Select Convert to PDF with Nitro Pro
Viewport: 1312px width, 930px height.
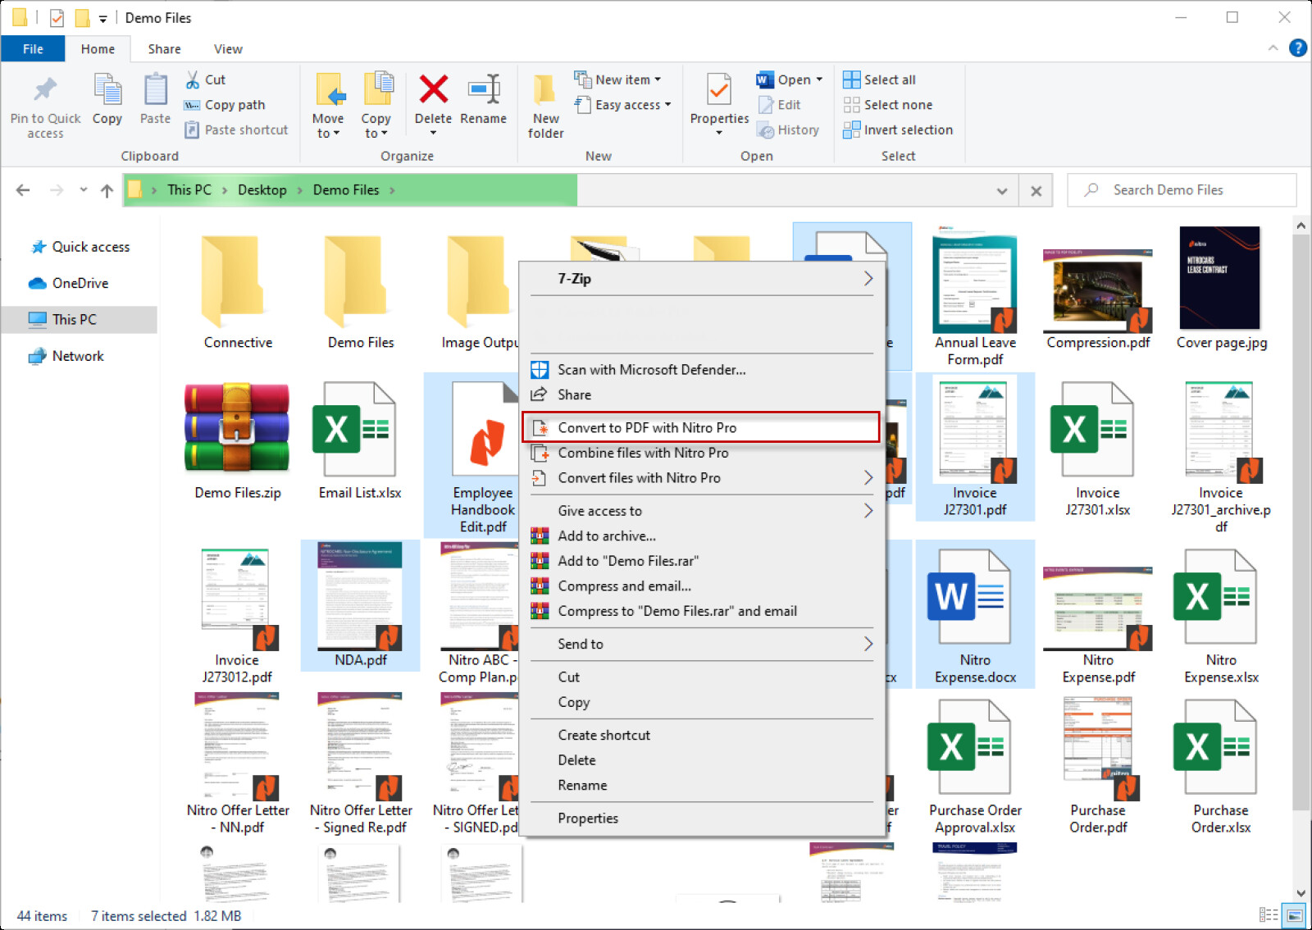tap(647, 426)
